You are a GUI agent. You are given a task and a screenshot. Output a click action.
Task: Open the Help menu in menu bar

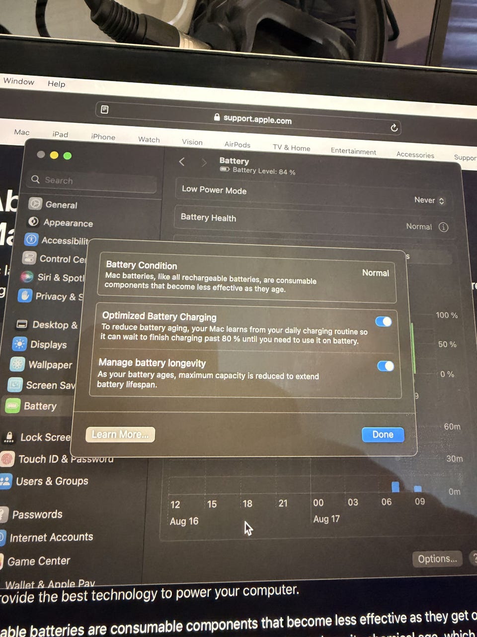[56, 84]
